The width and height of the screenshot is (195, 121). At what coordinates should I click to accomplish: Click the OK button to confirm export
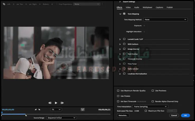point(185,115)
